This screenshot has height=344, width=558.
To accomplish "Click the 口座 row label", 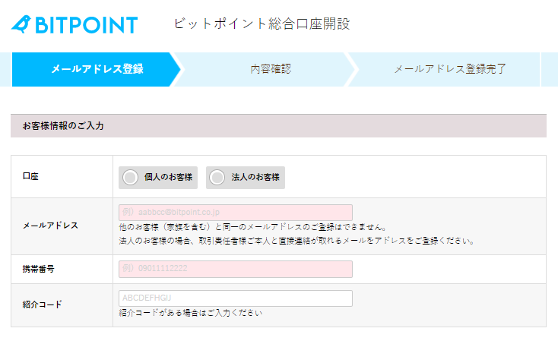I will click(30, 176).
